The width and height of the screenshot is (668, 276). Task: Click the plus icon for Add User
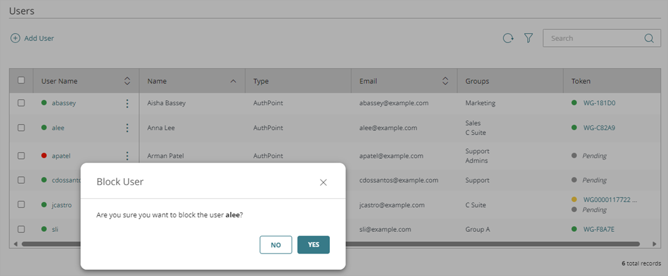pos(15,38)
